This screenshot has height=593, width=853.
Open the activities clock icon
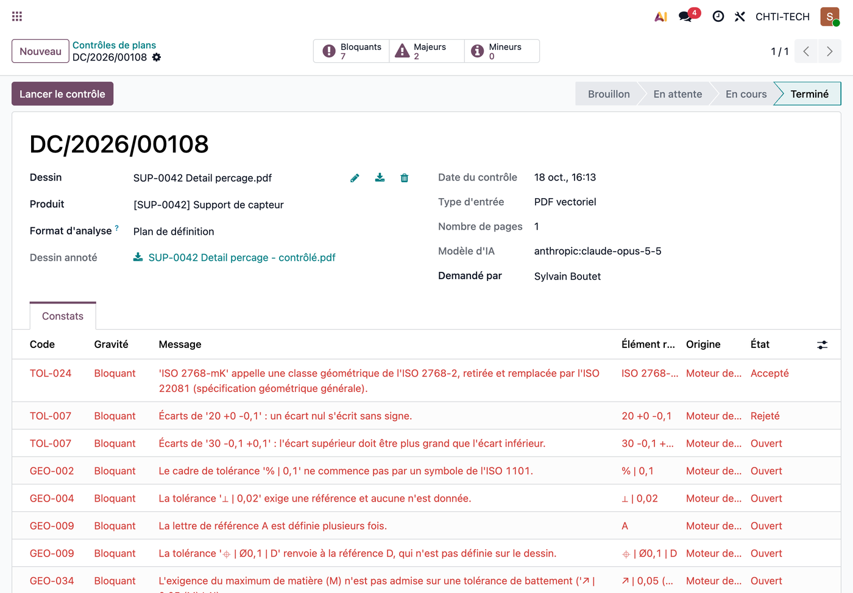[x=718, y=16]
